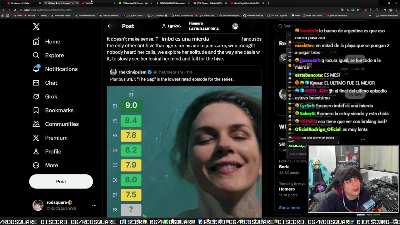This screenshot has height=225, width=400.
Task: Click the white Post button
Action: click(x=61, y=182)
